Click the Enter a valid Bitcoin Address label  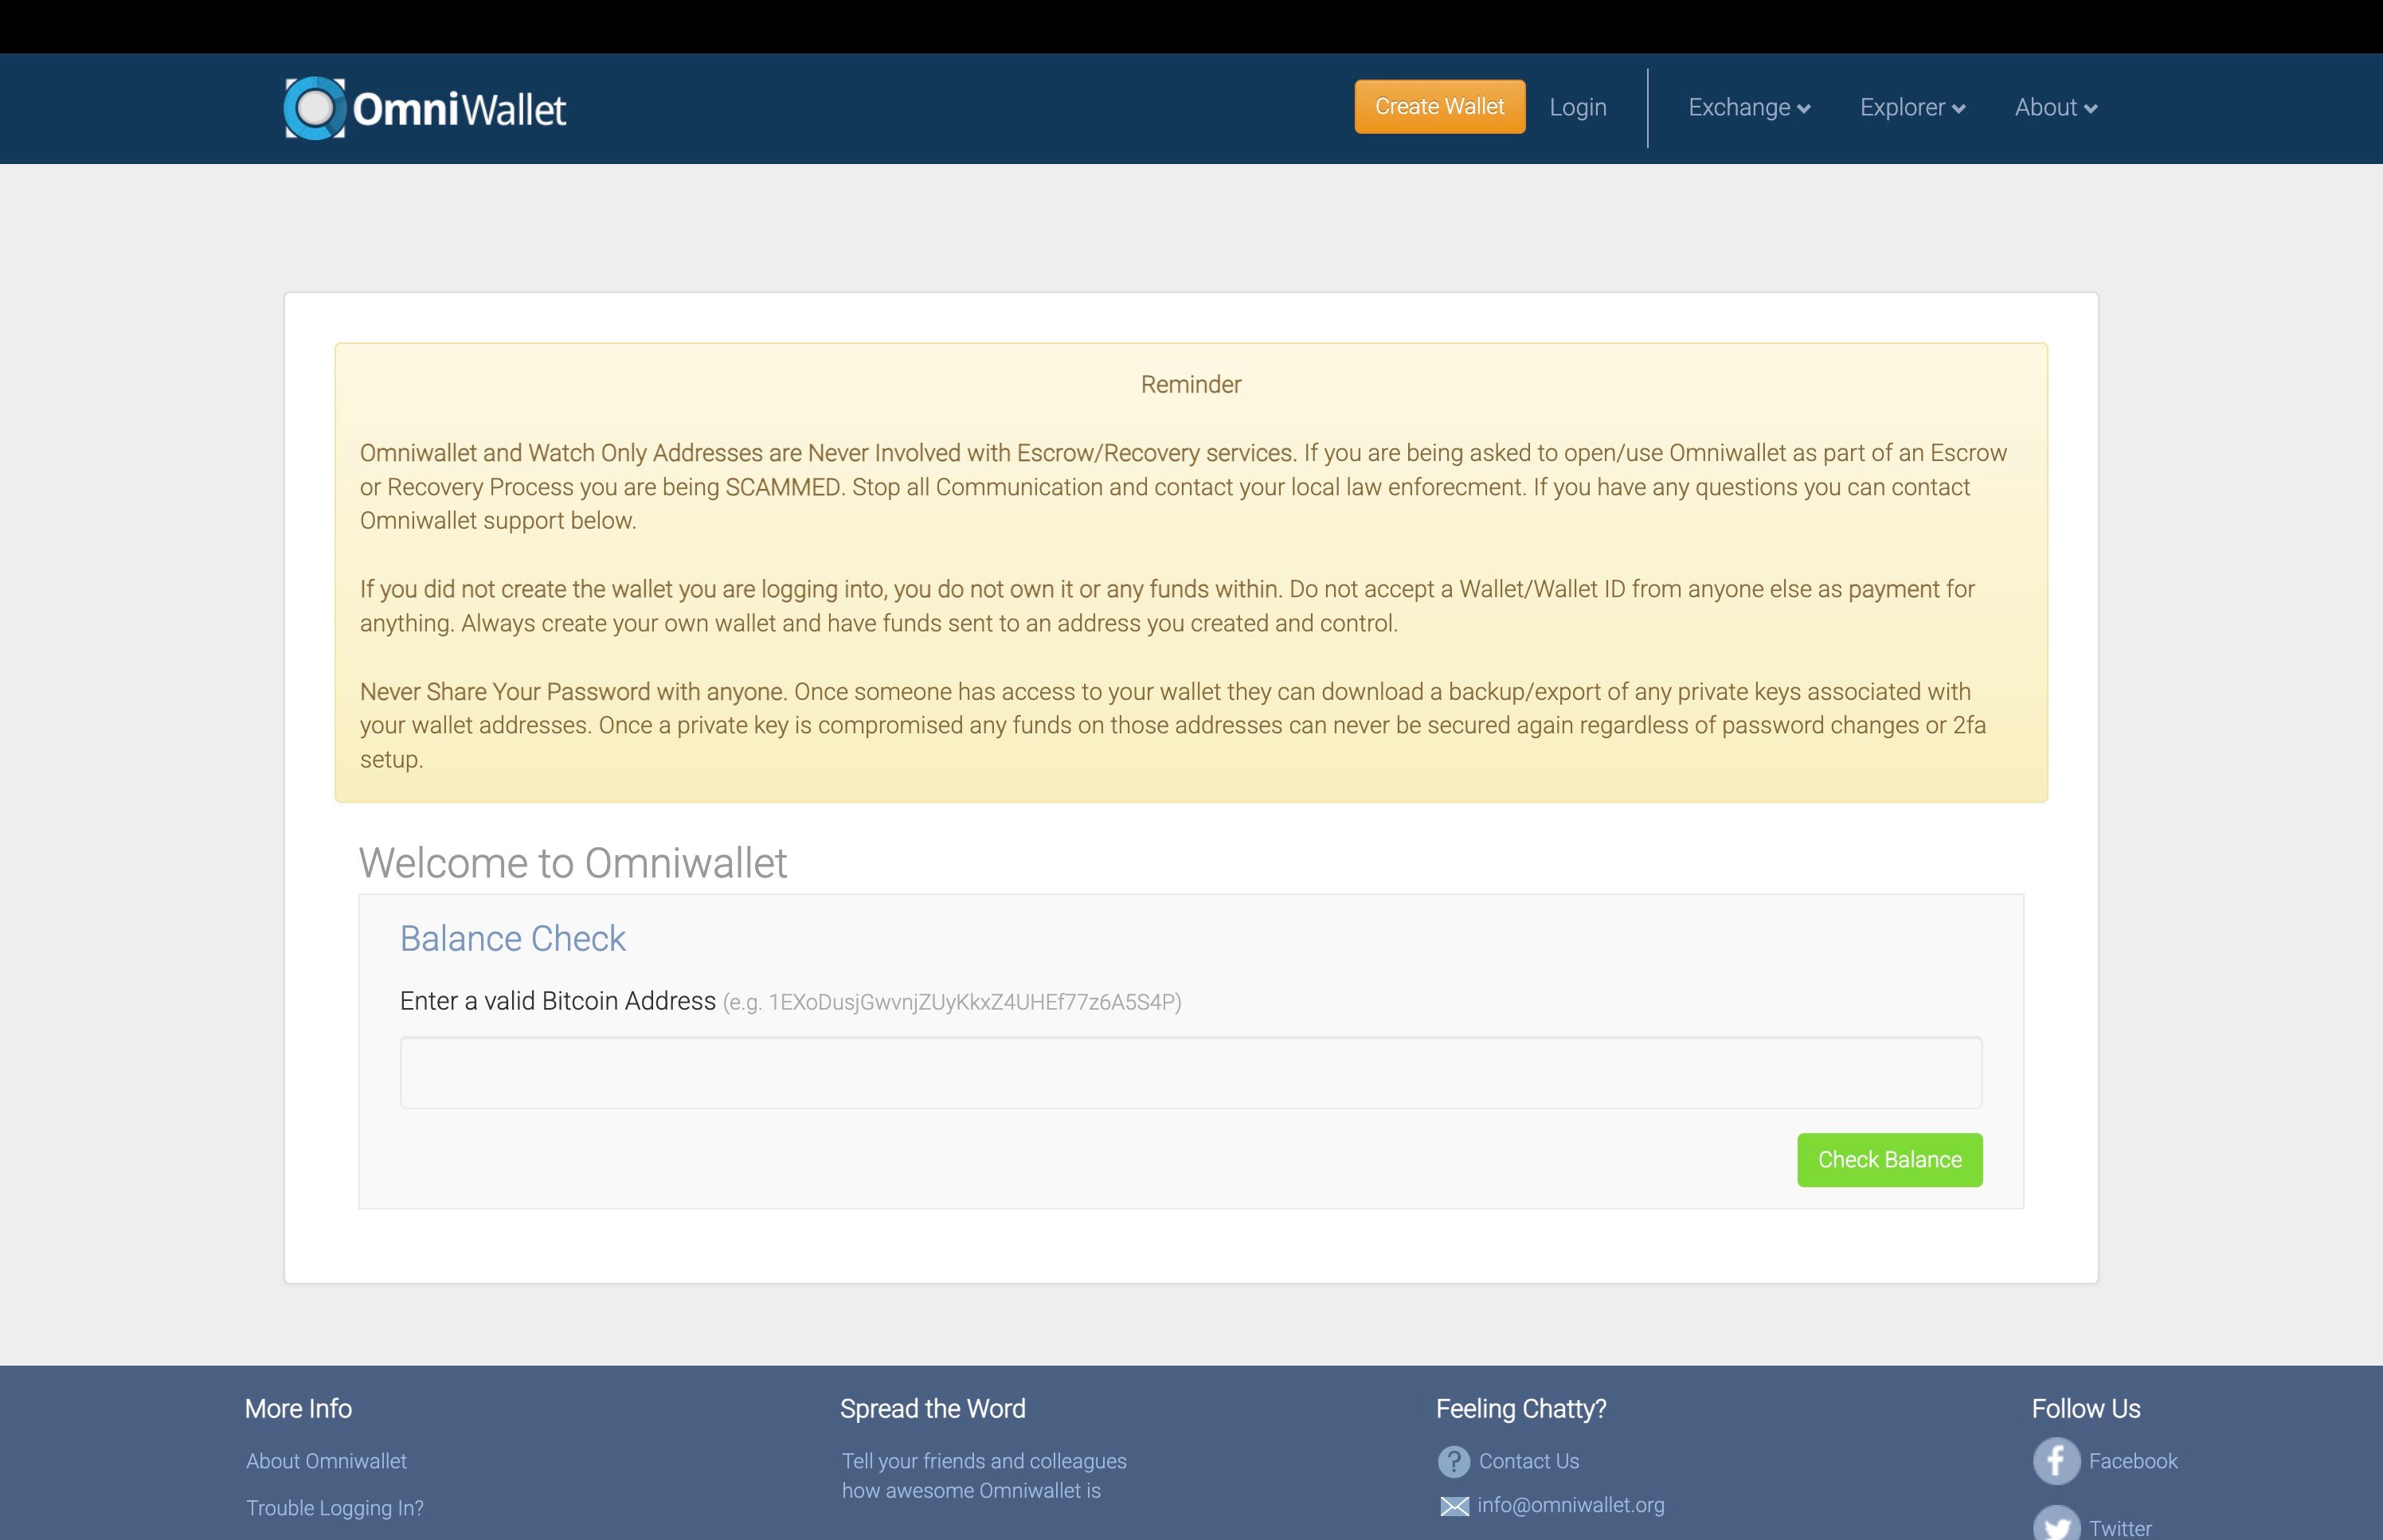coord(558,1001)
